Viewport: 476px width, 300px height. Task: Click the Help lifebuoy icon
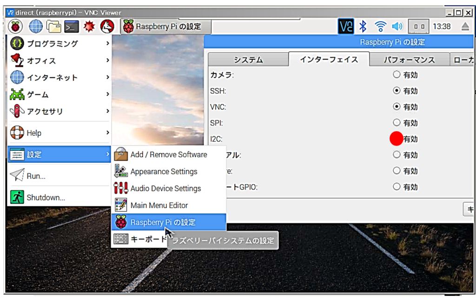(17, 133)
